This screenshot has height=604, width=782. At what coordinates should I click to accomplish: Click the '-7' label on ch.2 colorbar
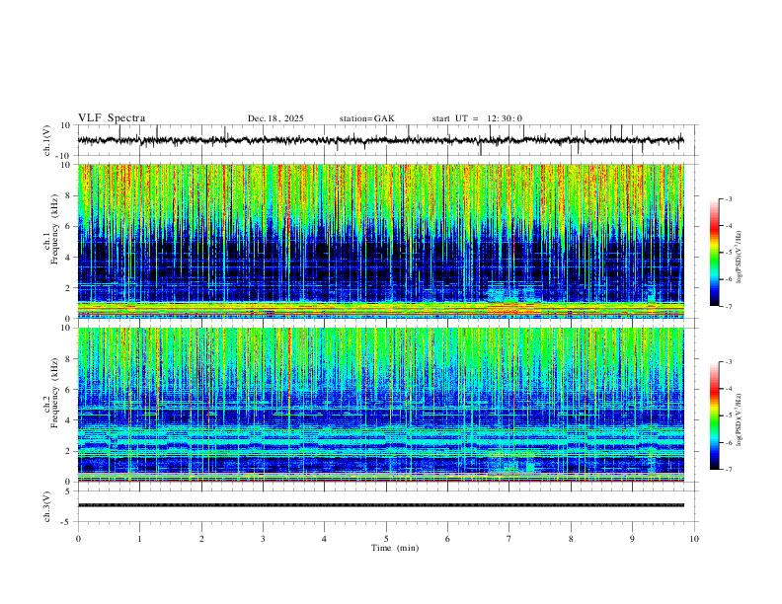(729, 470)
